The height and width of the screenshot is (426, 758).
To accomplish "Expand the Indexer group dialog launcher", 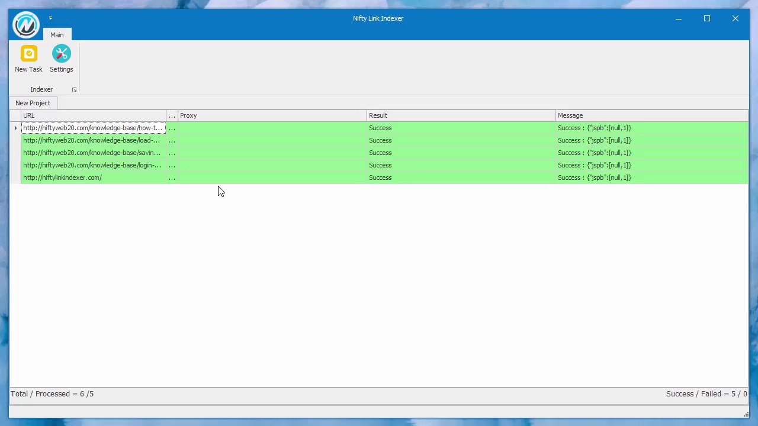I will tap(74, 90).
